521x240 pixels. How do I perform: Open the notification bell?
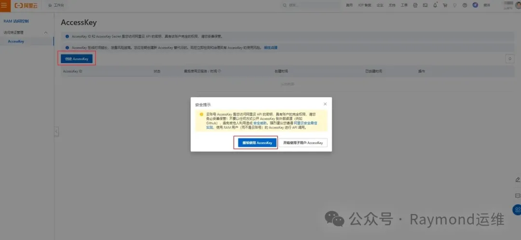point(435,5)
